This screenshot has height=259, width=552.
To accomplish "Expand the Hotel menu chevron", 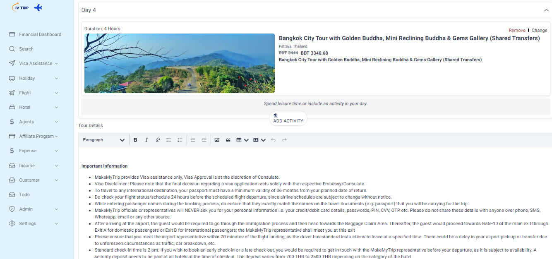I will coord(56,107).
